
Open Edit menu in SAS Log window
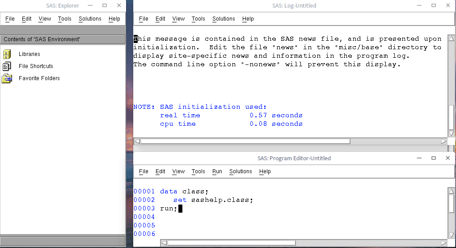pos(160,19)
